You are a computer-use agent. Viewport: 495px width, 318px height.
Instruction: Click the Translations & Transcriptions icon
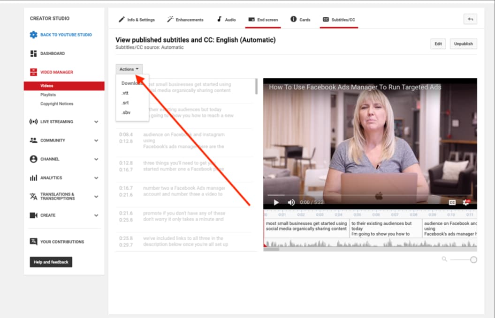(x=33, y=196)
